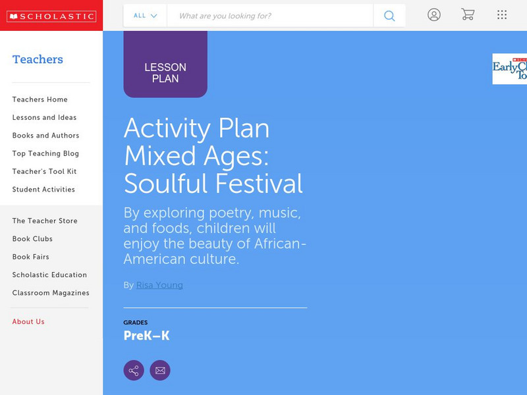Click the About Us link
Image resolution: width=527 pixels, height=395 pixels.
coord(28,321)
